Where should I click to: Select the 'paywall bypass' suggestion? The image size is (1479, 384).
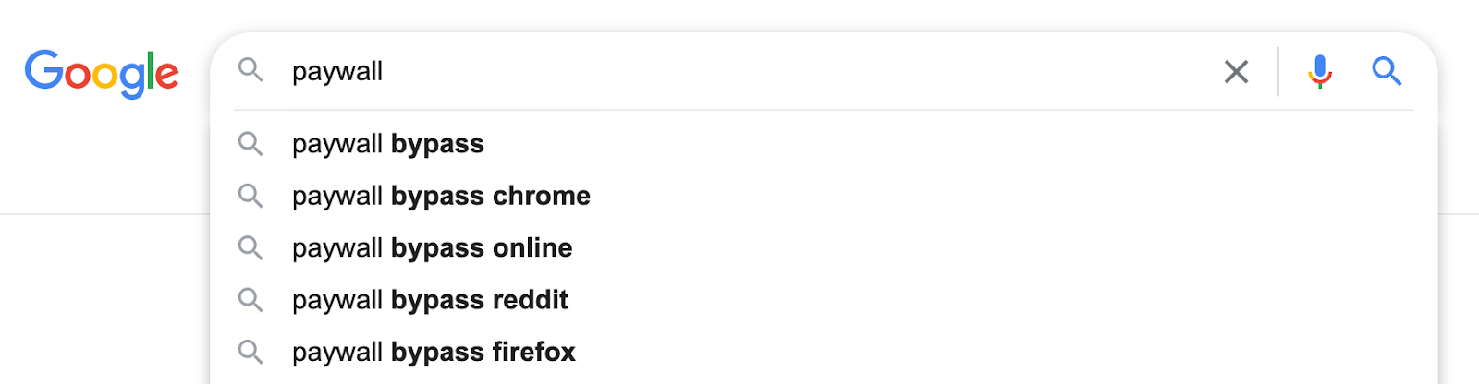coord(824,144)
